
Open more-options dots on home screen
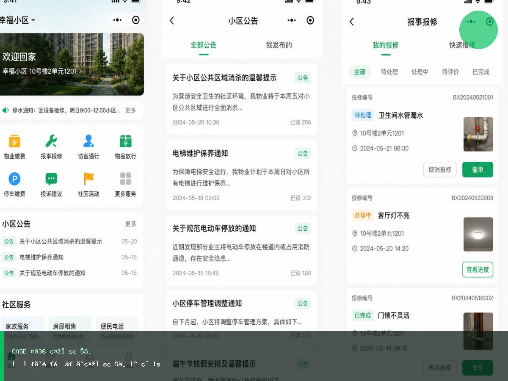point(118,20)
